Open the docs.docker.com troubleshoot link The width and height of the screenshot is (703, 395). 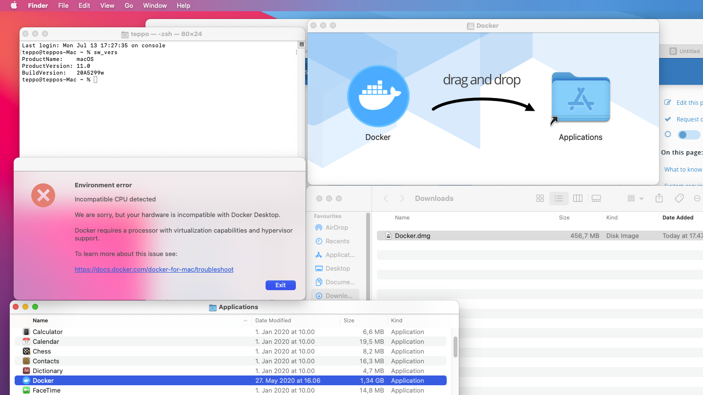pos(154,269)
